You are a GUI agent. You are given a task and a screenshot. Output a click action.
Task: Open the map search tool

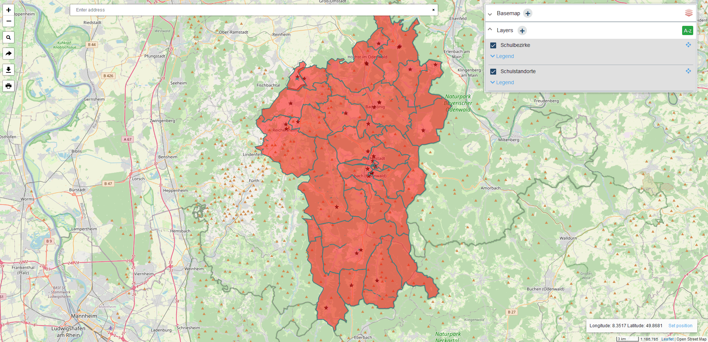9,37
